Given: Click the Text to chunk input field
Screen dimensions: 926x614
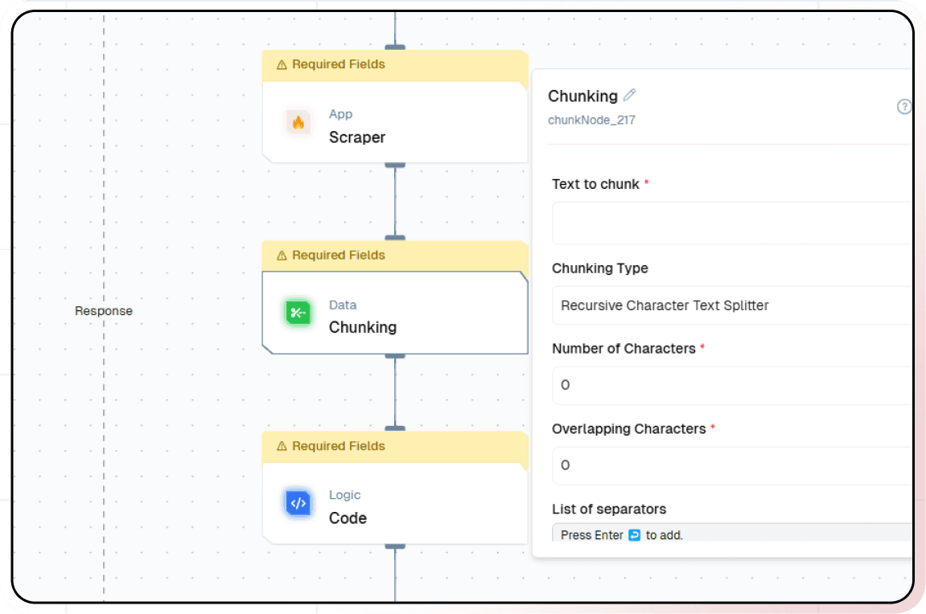Looking at the screenshot, I should pos(732,223).
